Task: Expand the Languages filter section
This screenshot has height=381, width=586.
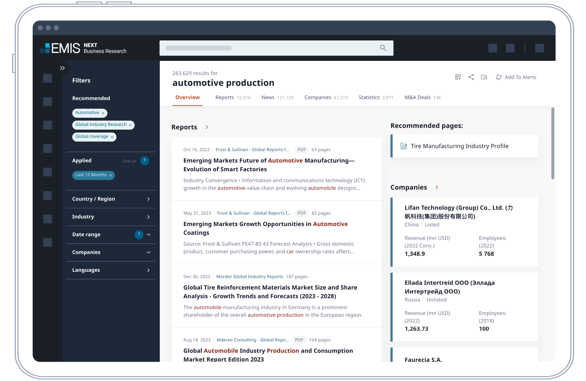Action: [x=148, y=270]
